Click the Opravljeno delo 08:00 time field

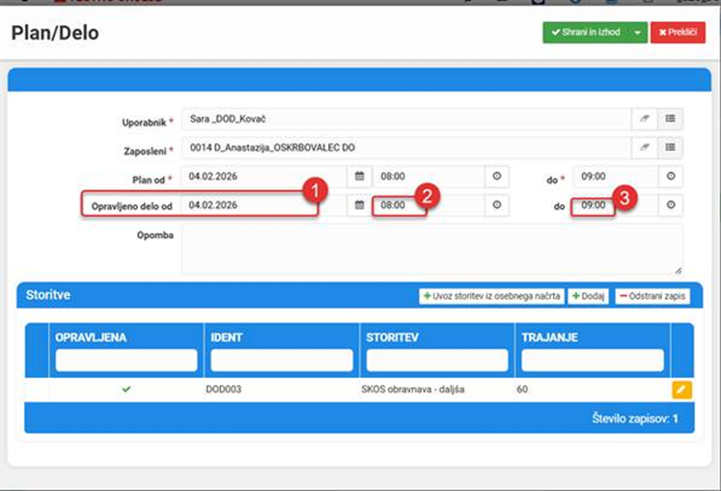pyautogui.click(x=429, y=205)
